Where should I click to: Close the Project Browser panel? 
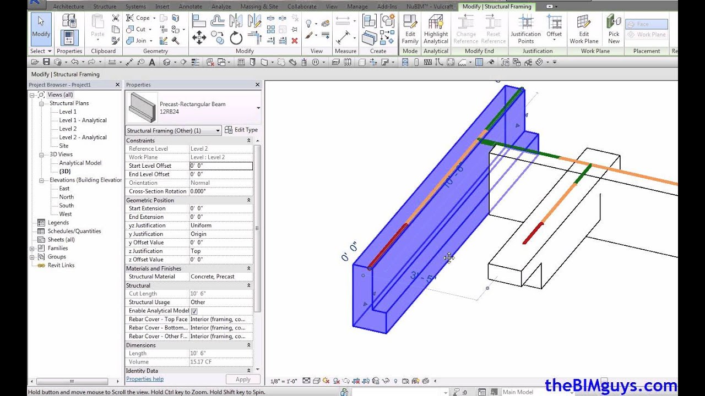coord(117,85)
